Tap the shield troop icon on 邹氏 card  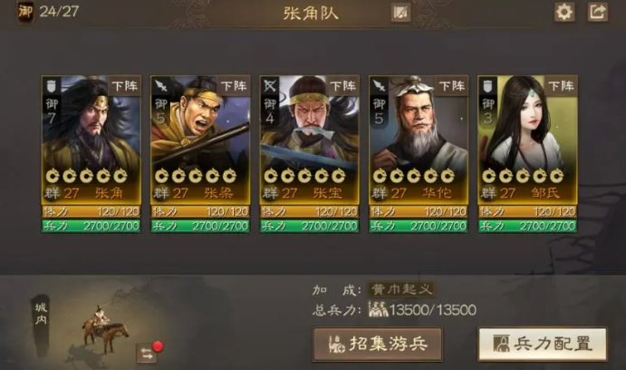coord(488,86)
